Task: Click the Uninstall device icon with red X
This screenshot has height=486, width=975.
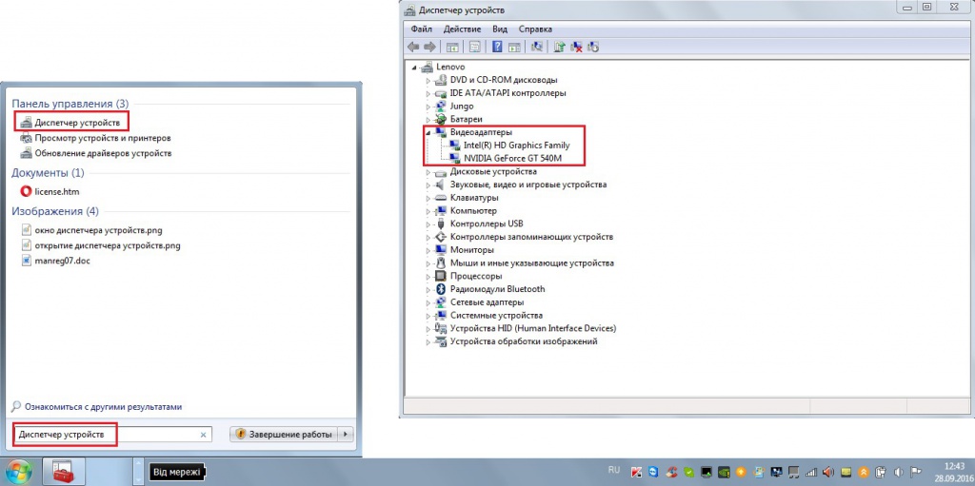Action: point(576,48)
